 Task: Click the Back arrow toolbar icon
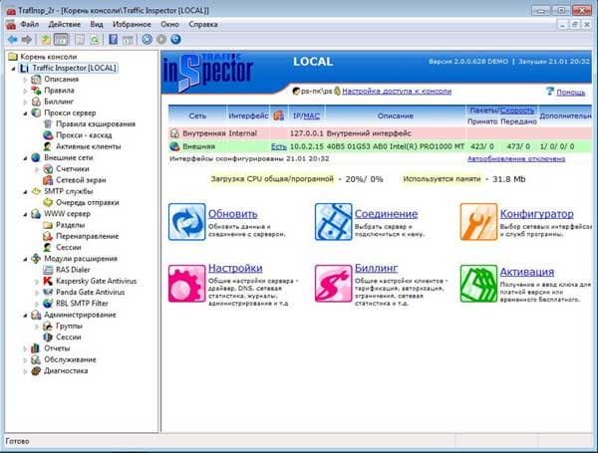[x=13, y=39]
